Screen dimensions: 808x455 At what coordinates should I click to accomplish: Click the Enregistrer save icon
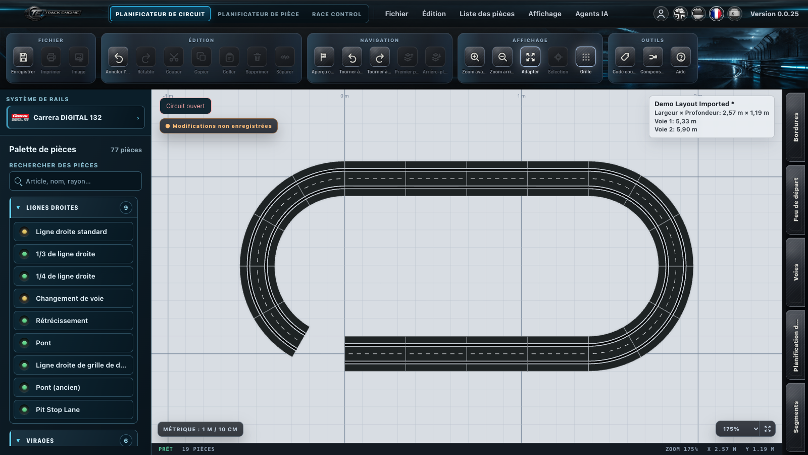23,57
